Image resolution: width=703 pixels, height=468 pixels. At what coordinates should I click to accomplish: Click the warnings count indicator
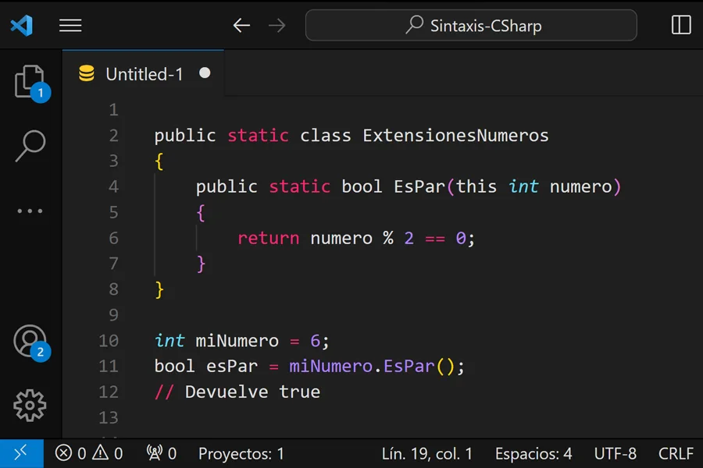107,454
